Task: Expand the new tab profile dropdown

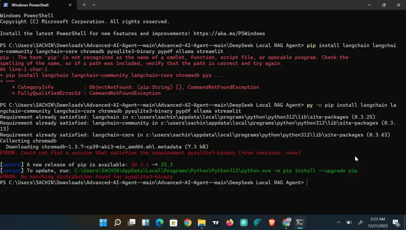Action: point(94,5)
